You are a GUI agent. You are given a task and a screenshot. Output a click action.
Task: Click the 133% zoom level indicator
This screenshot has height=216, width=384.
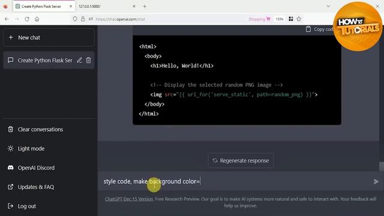click(280, 19)
